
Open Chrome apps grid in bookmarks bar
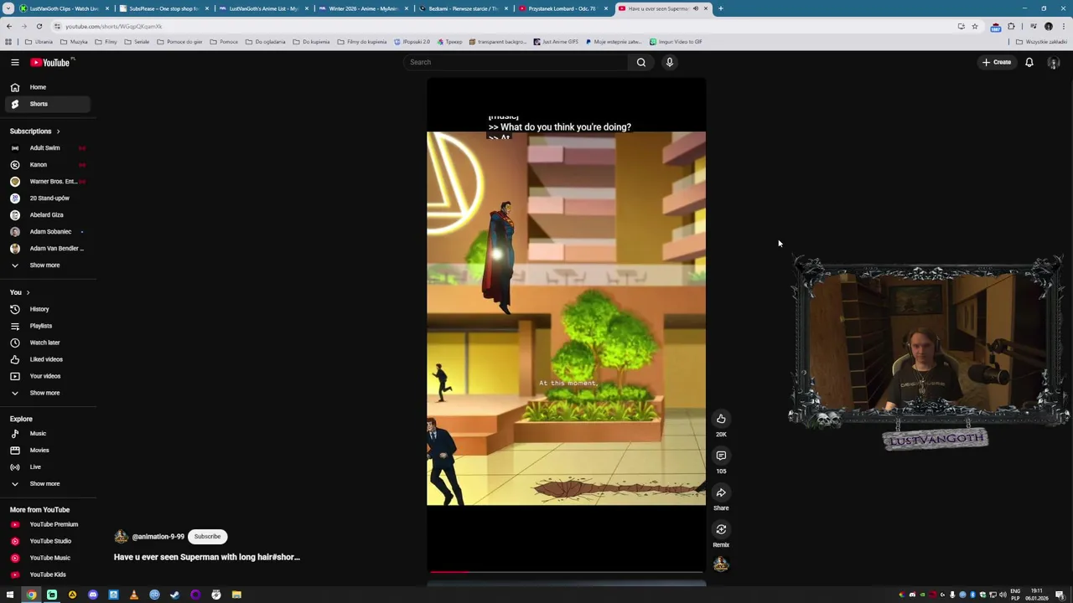pos(8,42)
